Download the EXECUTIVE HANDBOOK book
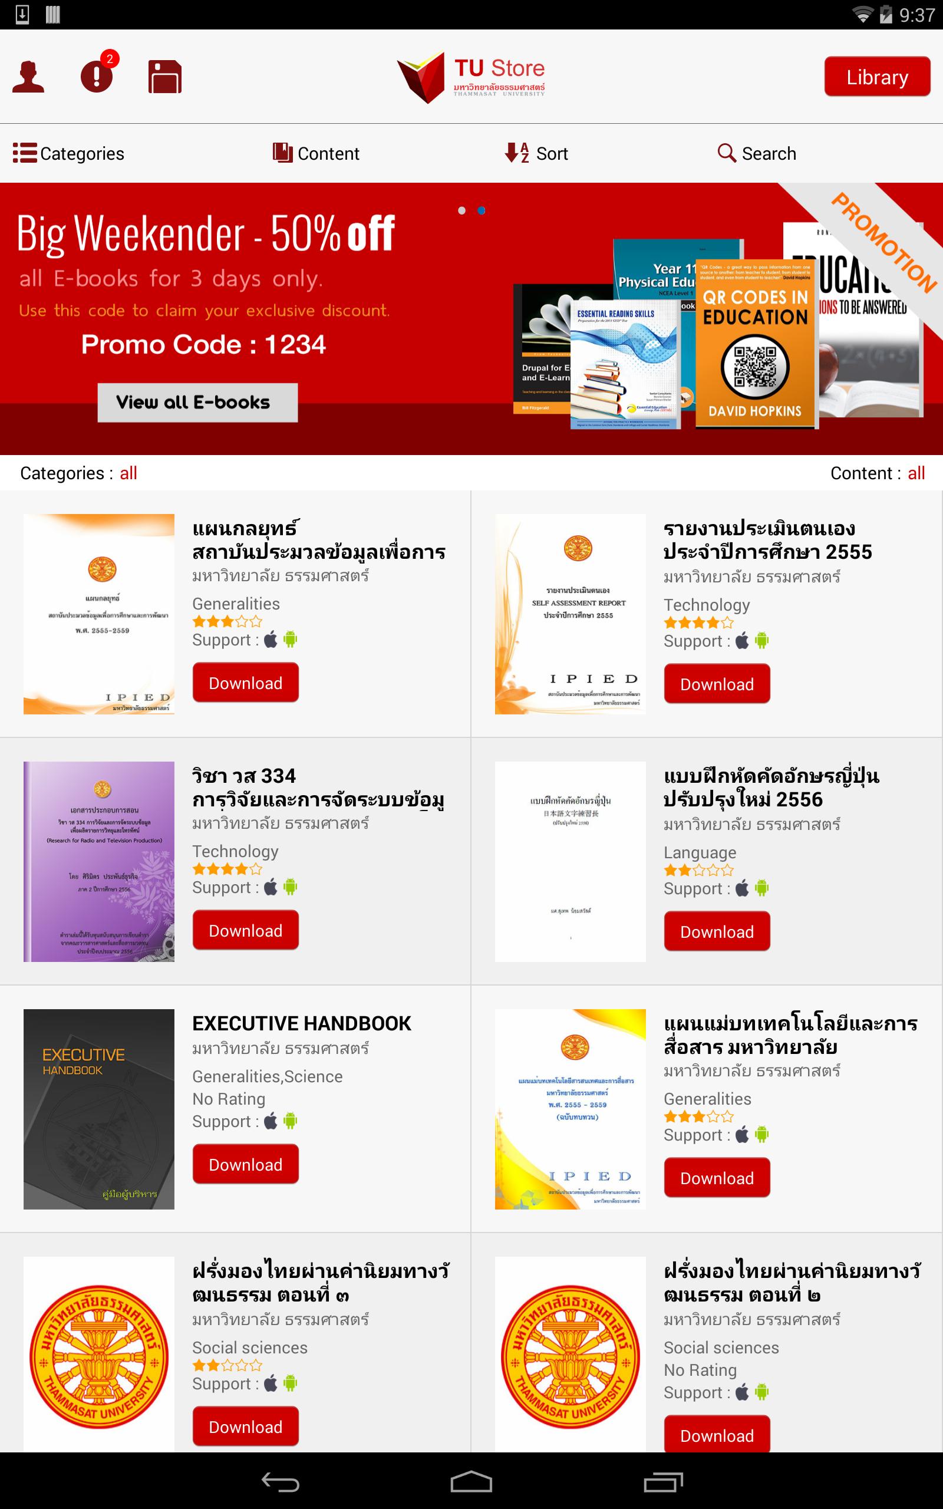This screenshot has height=1509, width=943. (245, 1164)
